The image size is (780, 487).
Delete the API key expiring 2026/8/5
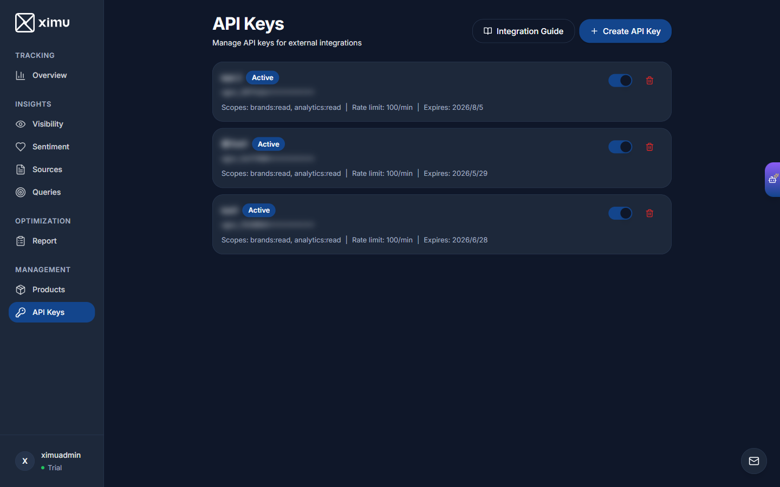[649, 81]
